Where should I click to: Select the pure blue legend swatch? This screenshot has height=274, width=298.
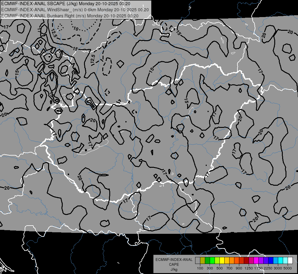(271, 261)
